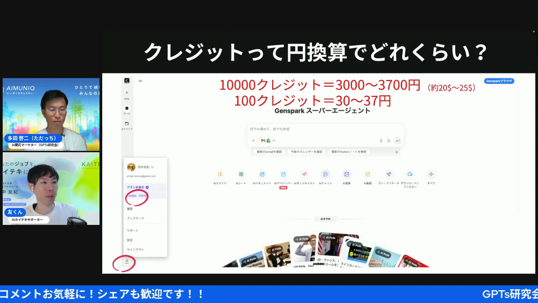Submit prompt with enter arrow button
Screen dimensions: 538x303
(x=398, y=141)
